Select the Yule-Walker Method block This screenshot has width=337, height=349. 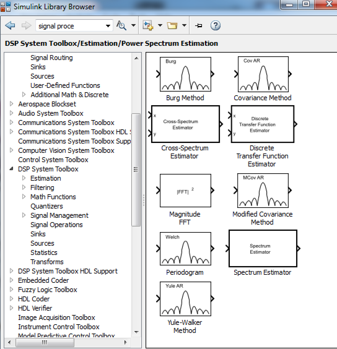tap(185, 299)
